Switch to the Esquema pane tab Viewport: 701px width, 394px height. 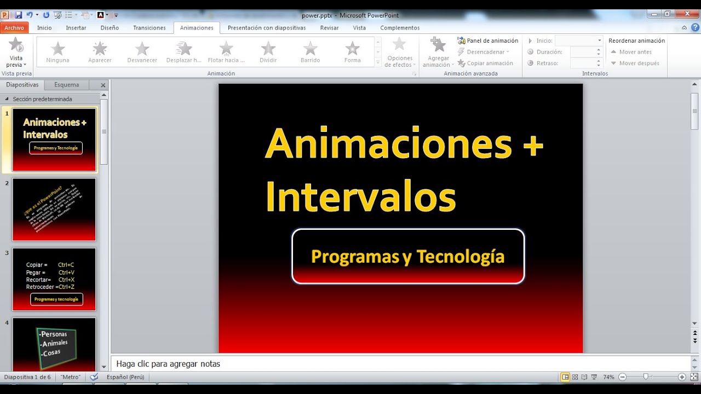(x=67, y=85)
